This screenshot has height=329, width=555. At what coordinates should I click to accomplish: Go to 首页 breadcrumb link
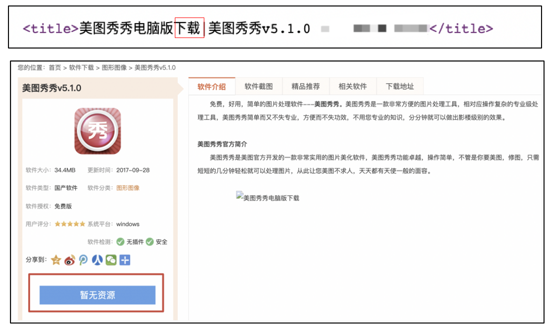coord(55,67)
